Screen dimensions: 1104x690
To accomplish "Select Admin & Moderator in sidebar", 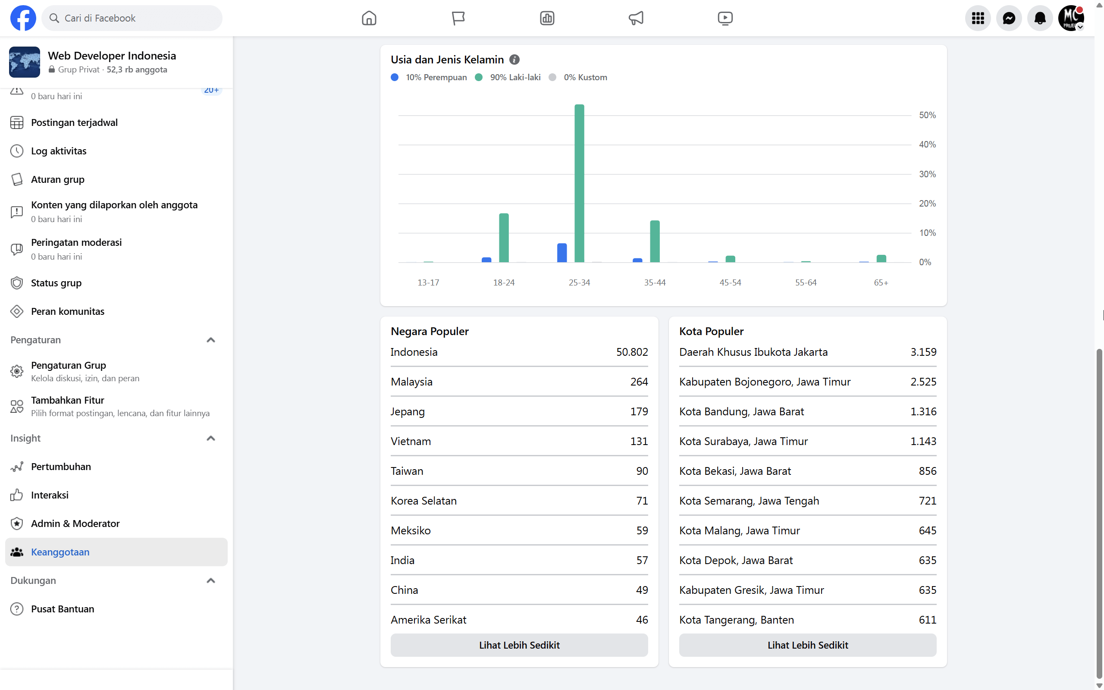I will point(75,524).
